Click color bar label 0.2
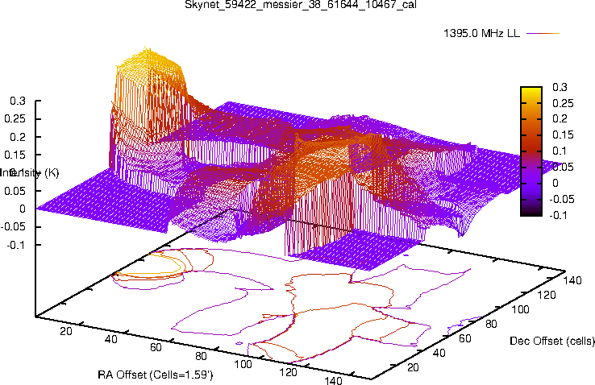This screenshot has width=595, height=385. click(560, 119)
